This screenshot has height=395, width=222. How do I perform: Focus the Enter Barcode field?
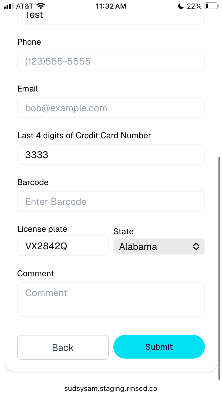[x=111, y=201]
